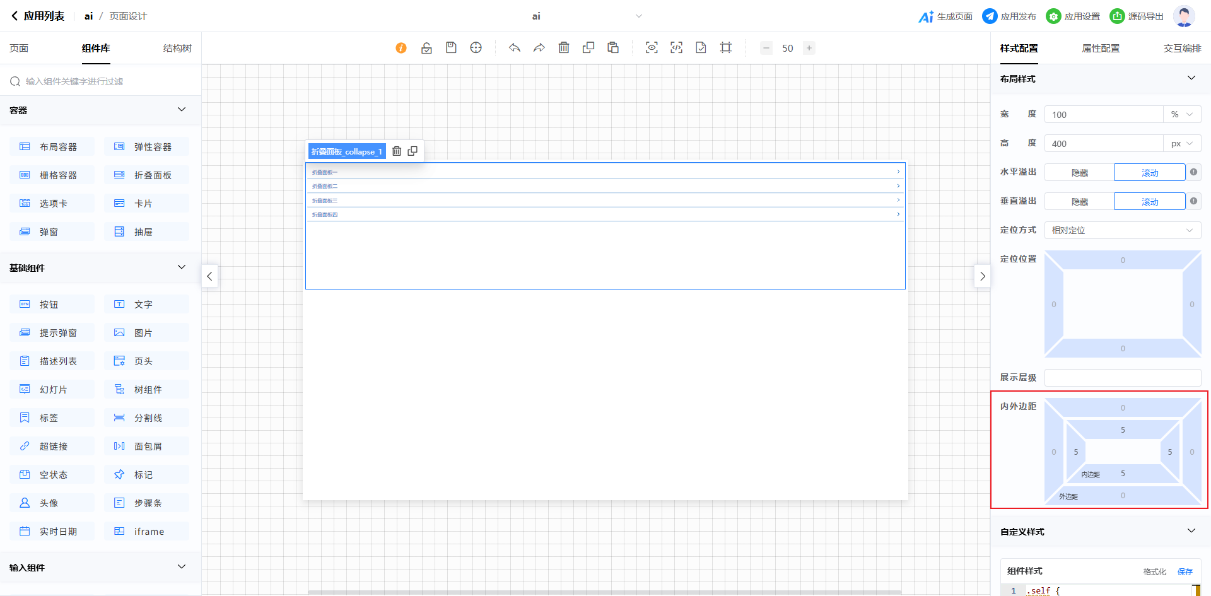The image size is (1211, 596).
Task: Open the height unit px dropdown
Action: pyautogui.click(x=1181, y=144)
